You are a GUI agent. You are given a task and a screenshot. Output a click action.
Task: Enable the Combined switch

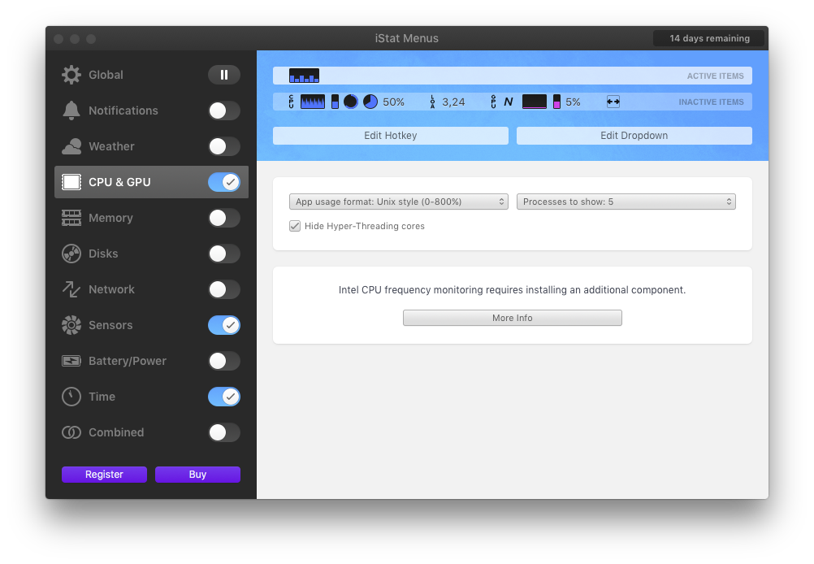pyautogui.click(x=224, y=432)
